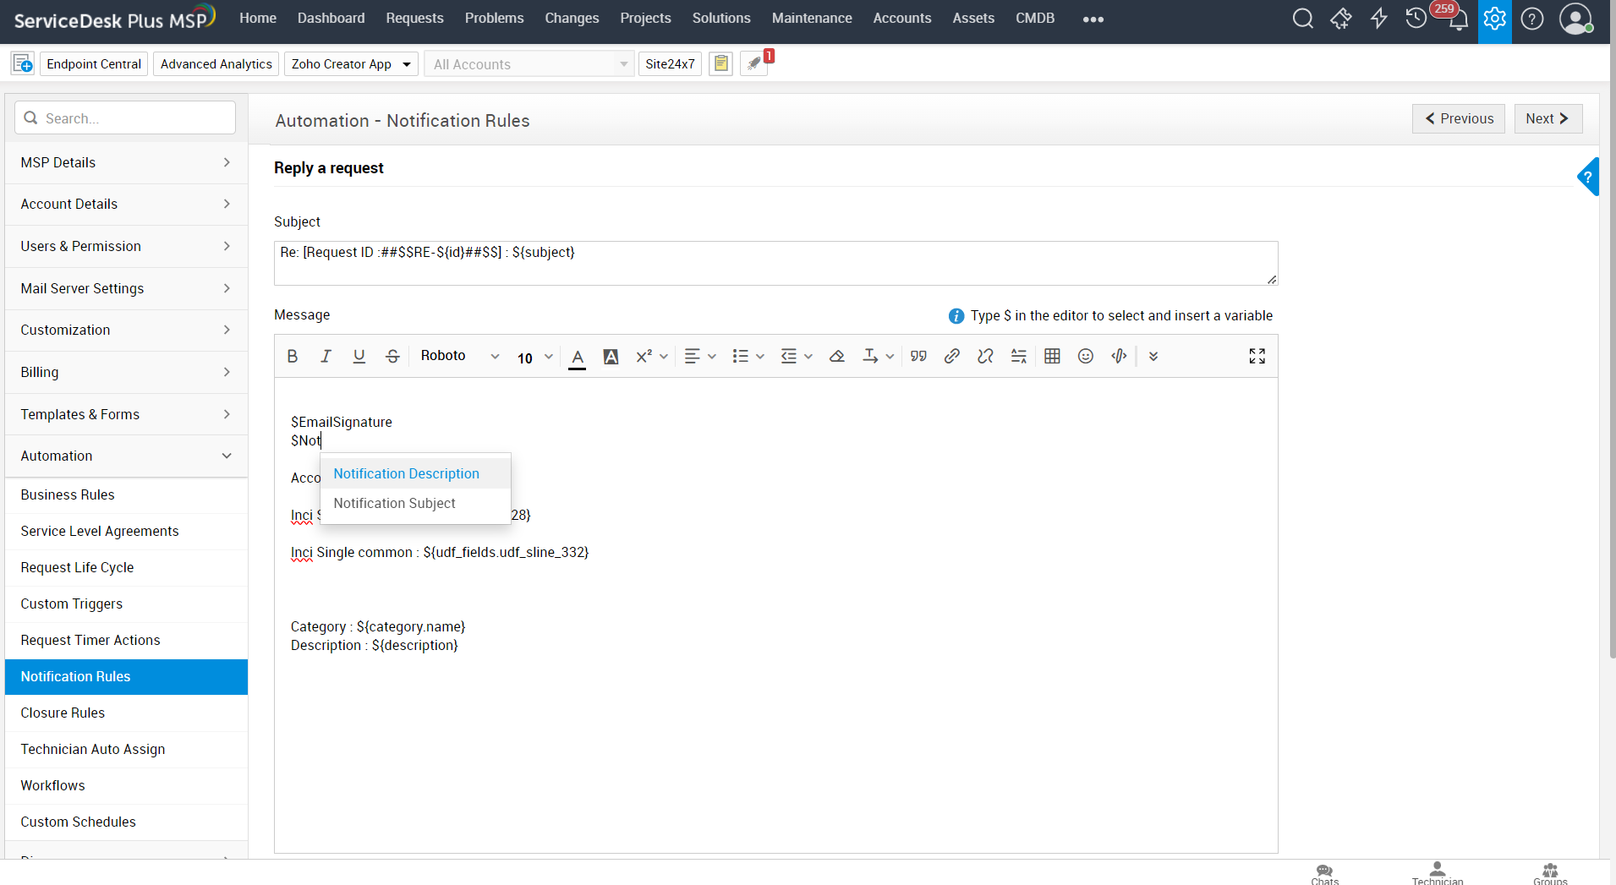Open the bullet list dropdown

(x=748, y=356)
